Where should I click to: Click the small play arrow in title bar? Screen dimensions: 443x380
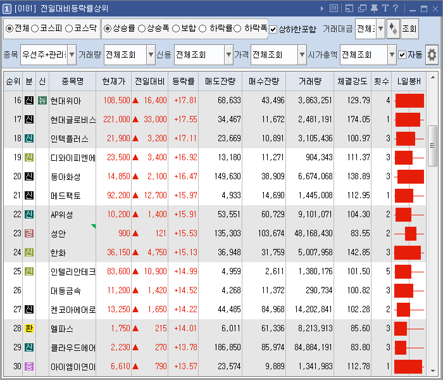pos(322,8)
